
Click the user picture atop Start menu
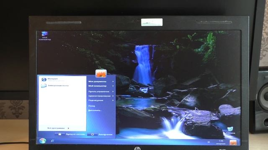(x=101, y=73)
